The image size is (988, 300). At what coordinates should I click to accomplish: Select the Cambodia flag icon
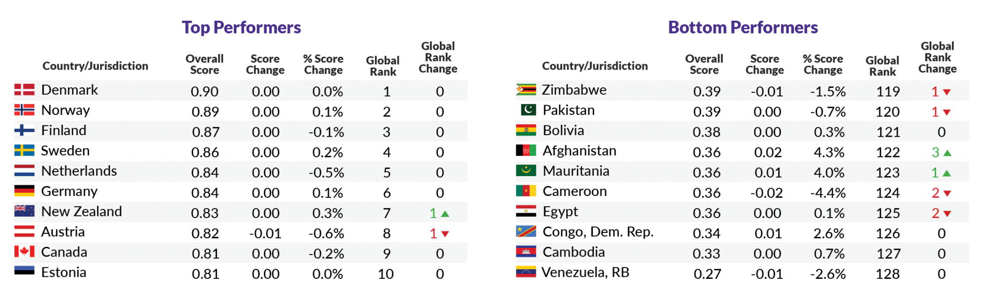pos(526,252)
